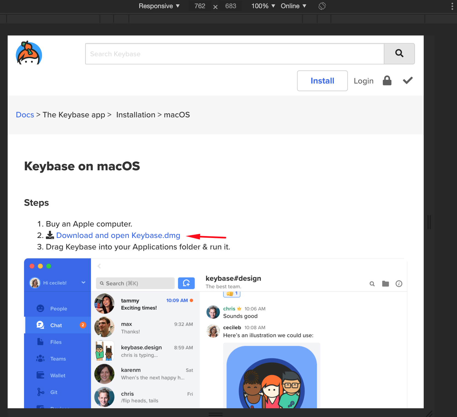
Task: Click the 'Exciting times!' message preview
Action: [x=139, y=308]
